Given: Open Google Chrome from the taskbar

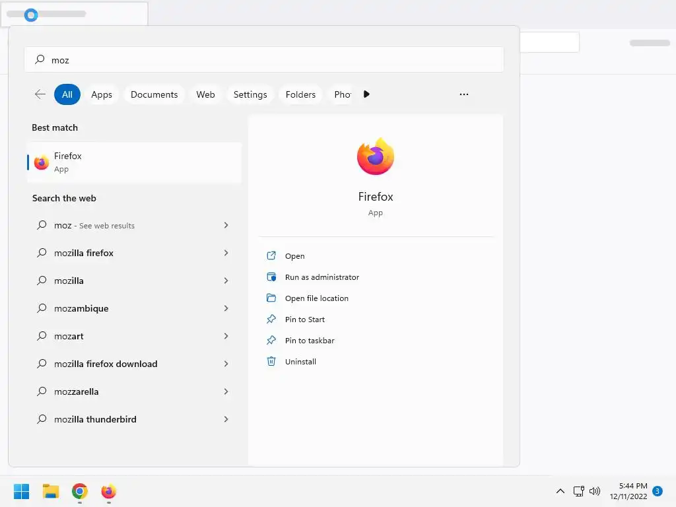Looking at the screenshot, I should pos(80,491).
